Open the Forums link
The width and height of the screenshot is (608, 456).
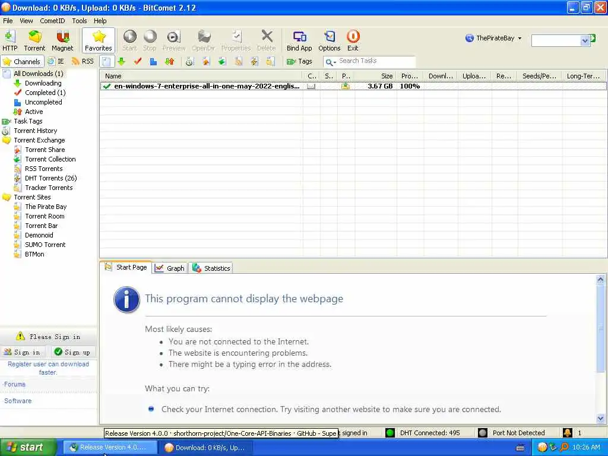click(x=15, y=384)
